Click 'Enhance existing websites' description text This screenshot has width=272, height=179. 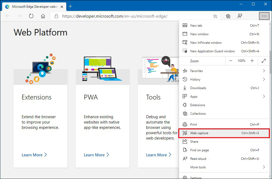[102, 122]
